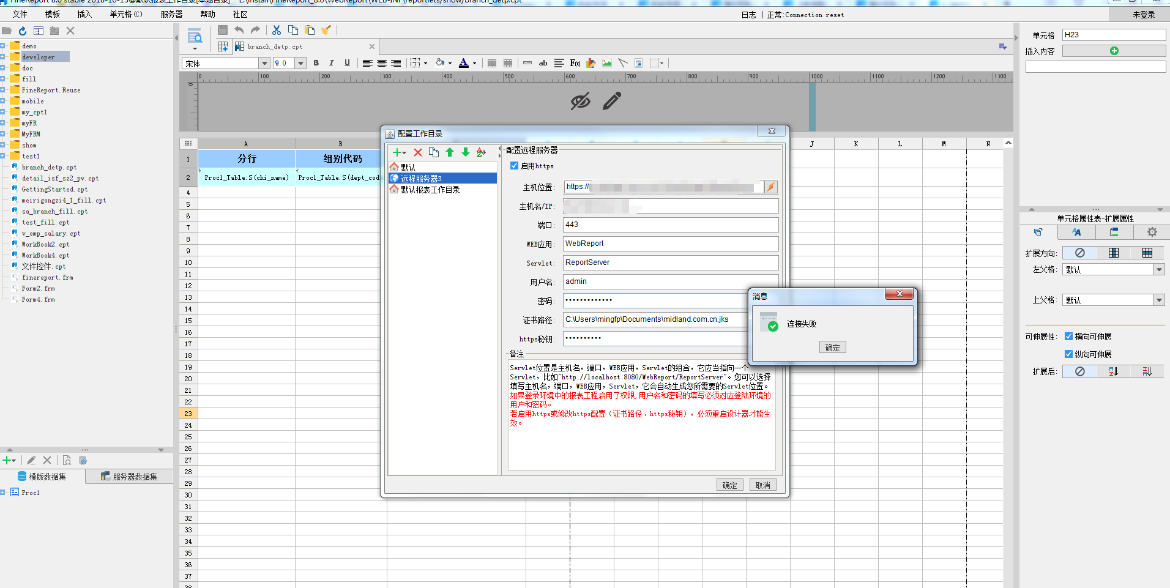Open the 左父格 dropdown
Screen dimensions: 1170x588
(x=1159, y=269)
